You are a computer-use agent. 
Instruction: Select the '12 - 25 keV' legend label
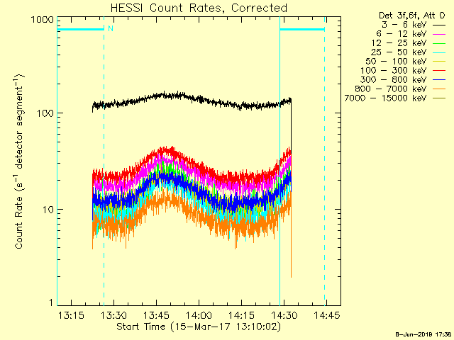click(399, 43)
